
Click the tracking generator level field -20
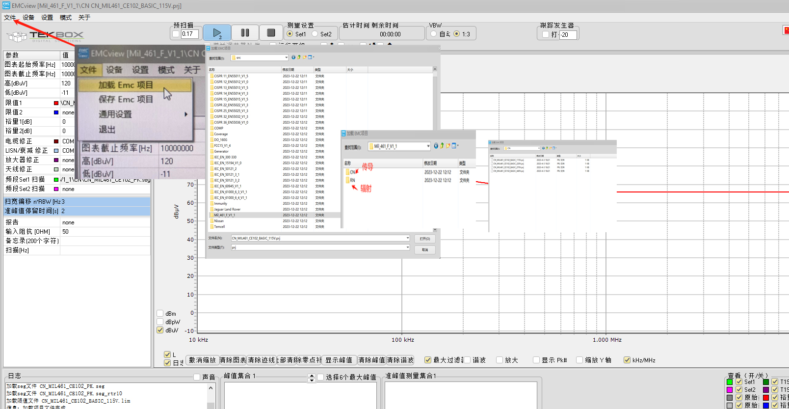pos(568,35)
